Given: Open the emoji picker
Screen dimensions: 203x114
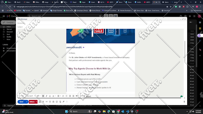Looking at the screenshot, I should tap(50, 102).
